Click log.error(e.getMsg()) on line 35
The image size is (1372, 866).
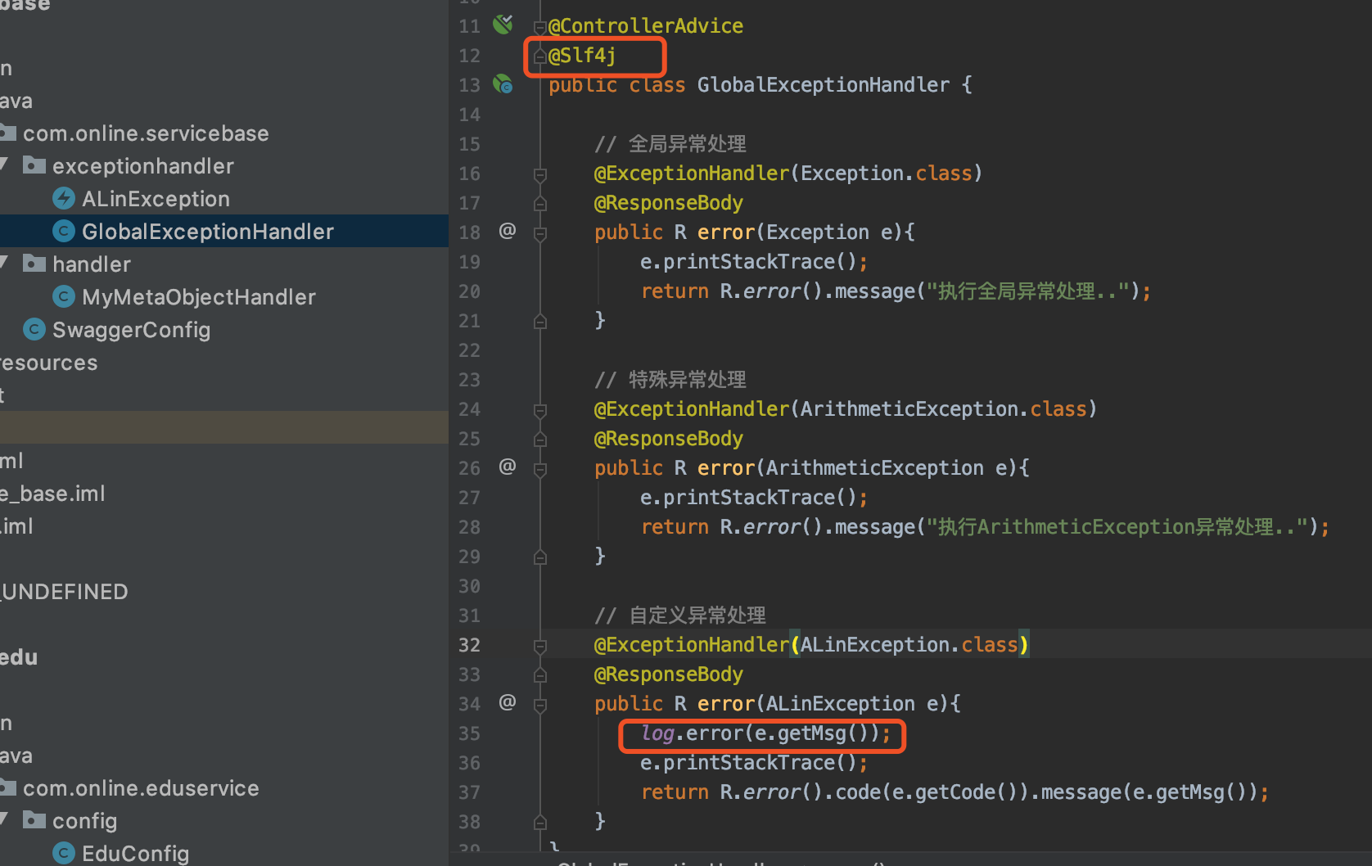tap(760, 733)
